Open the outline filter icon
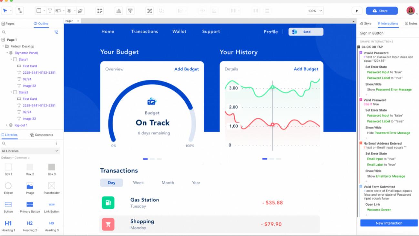 coord(56,32)
